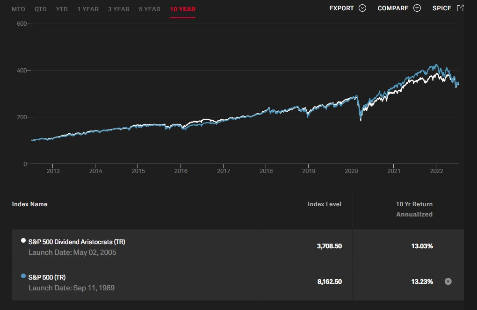This screenshot has width=477, height=310.
Task: Click white legend dot for Dividend Aristocrats
Action: (23, 240)
